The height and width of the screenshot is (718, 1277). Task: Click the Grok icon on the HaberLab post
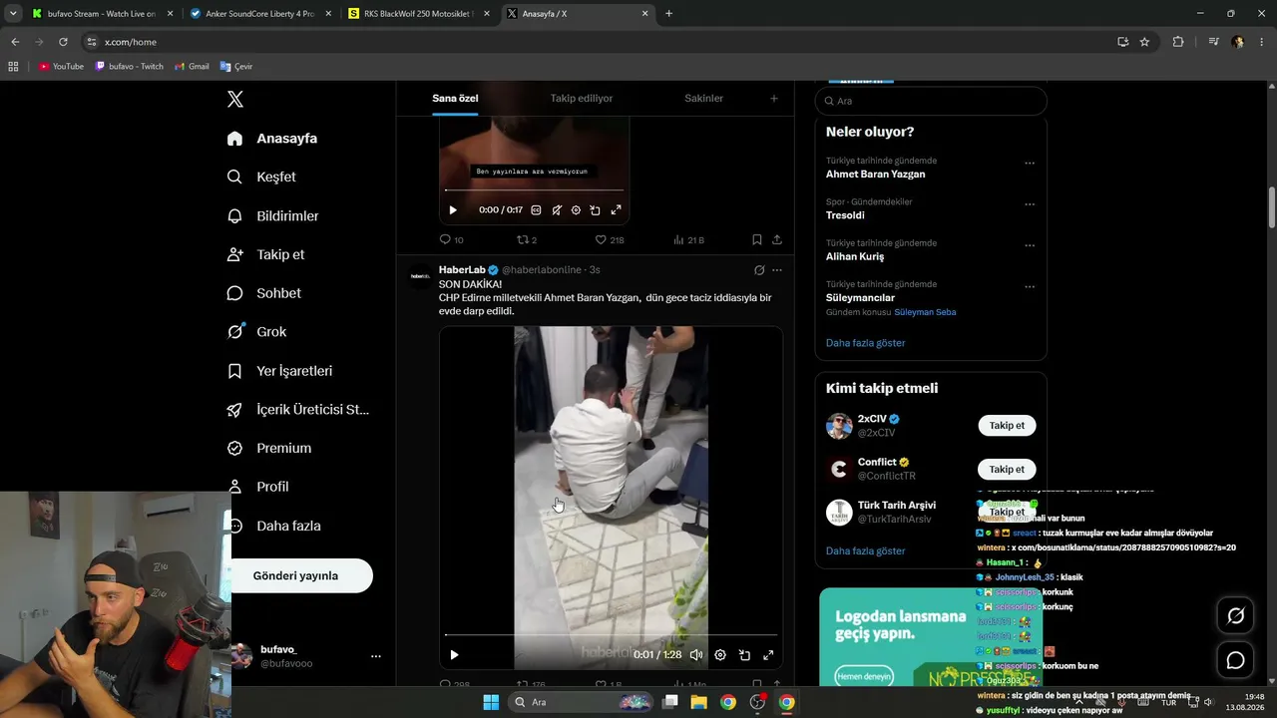759,270
